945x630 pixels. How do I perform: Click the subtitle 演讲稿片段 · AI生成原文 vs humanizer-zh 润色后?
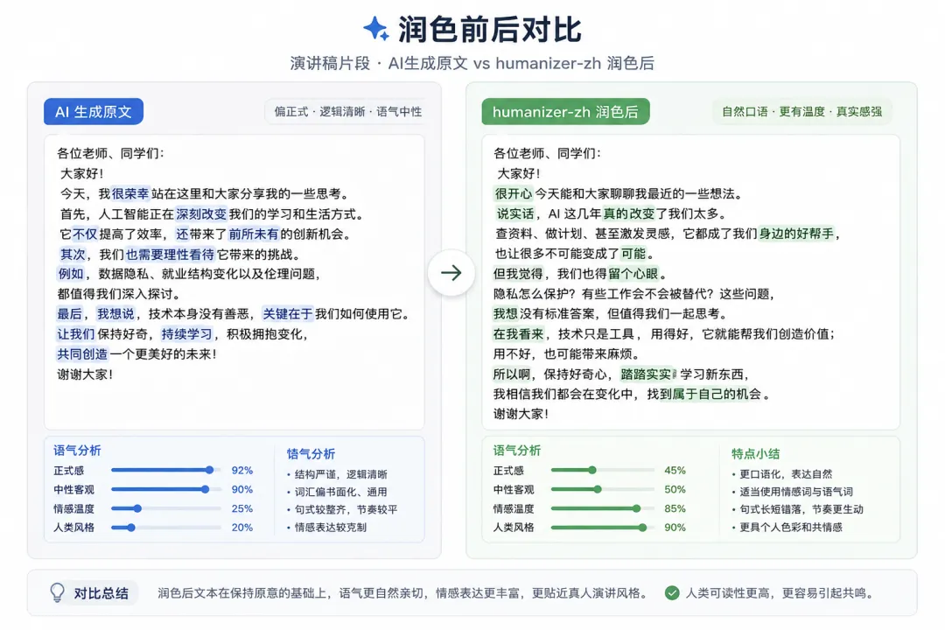coord(472,63)
